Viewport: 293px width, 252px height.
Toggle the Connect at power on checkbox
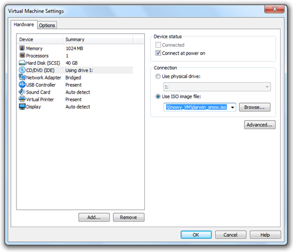pyautogui.click(x=158, y=53)
